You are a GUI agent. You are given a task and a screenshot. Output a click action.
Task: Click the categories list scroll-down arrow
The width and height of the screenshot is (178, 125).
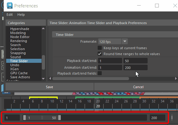point(43,79)
